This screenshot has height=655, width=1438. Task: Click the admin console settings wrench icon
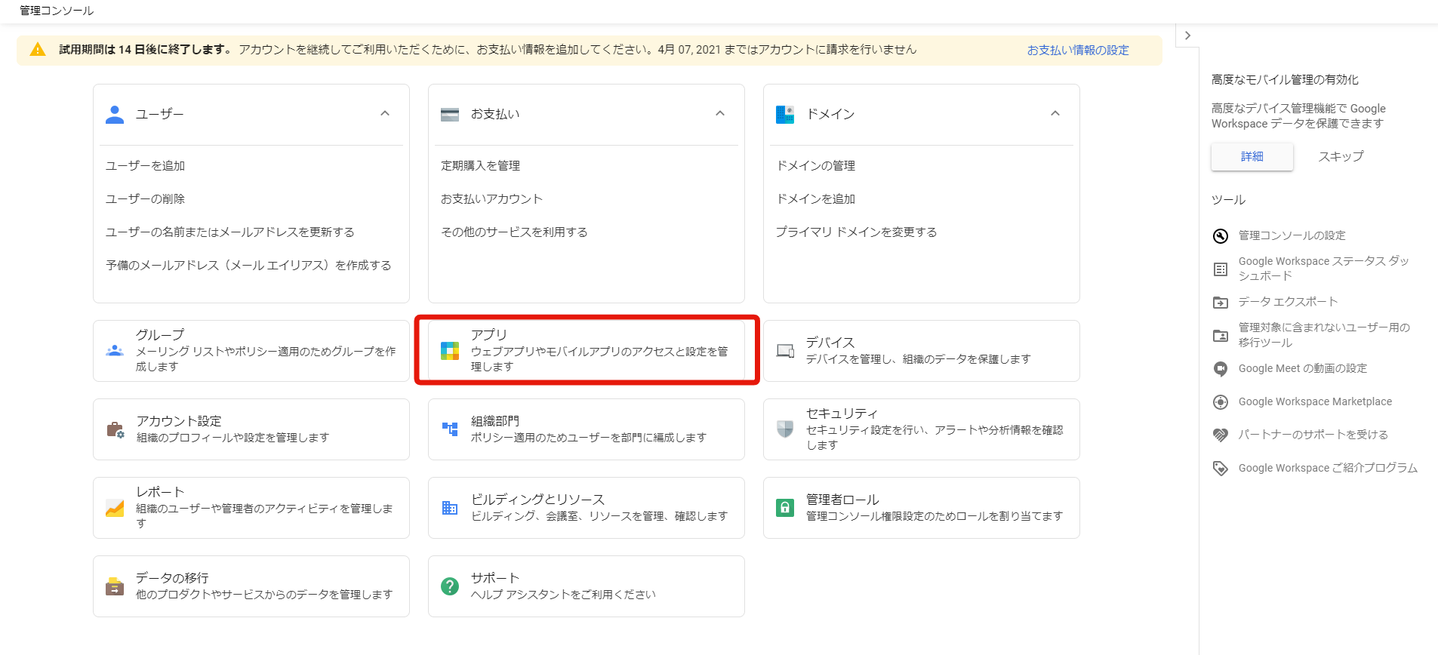click(x=1221, y=236)
